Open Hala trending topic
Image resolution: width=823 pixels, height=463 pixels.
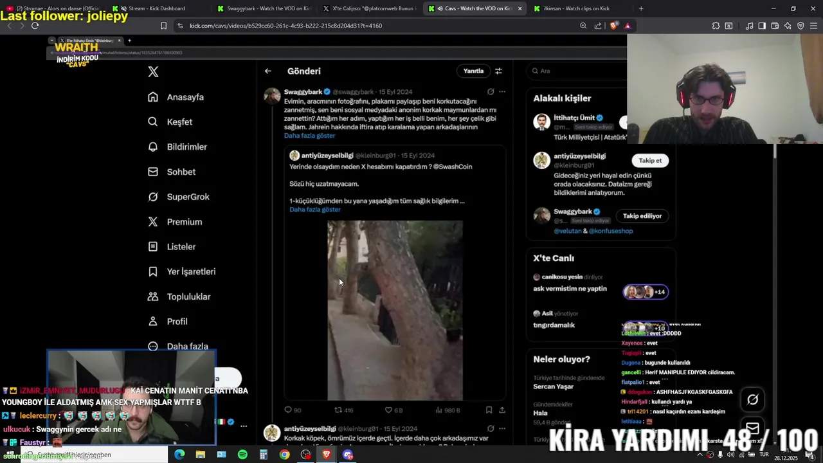pyautogui.click(x=540, y=413)
